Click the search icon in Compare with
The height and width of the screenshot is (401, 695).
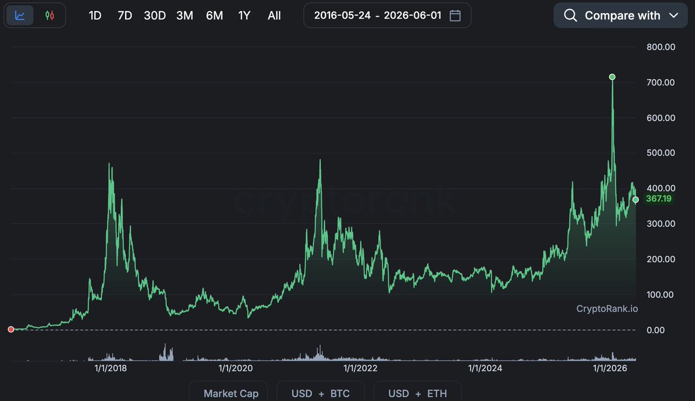pos(570,16)
